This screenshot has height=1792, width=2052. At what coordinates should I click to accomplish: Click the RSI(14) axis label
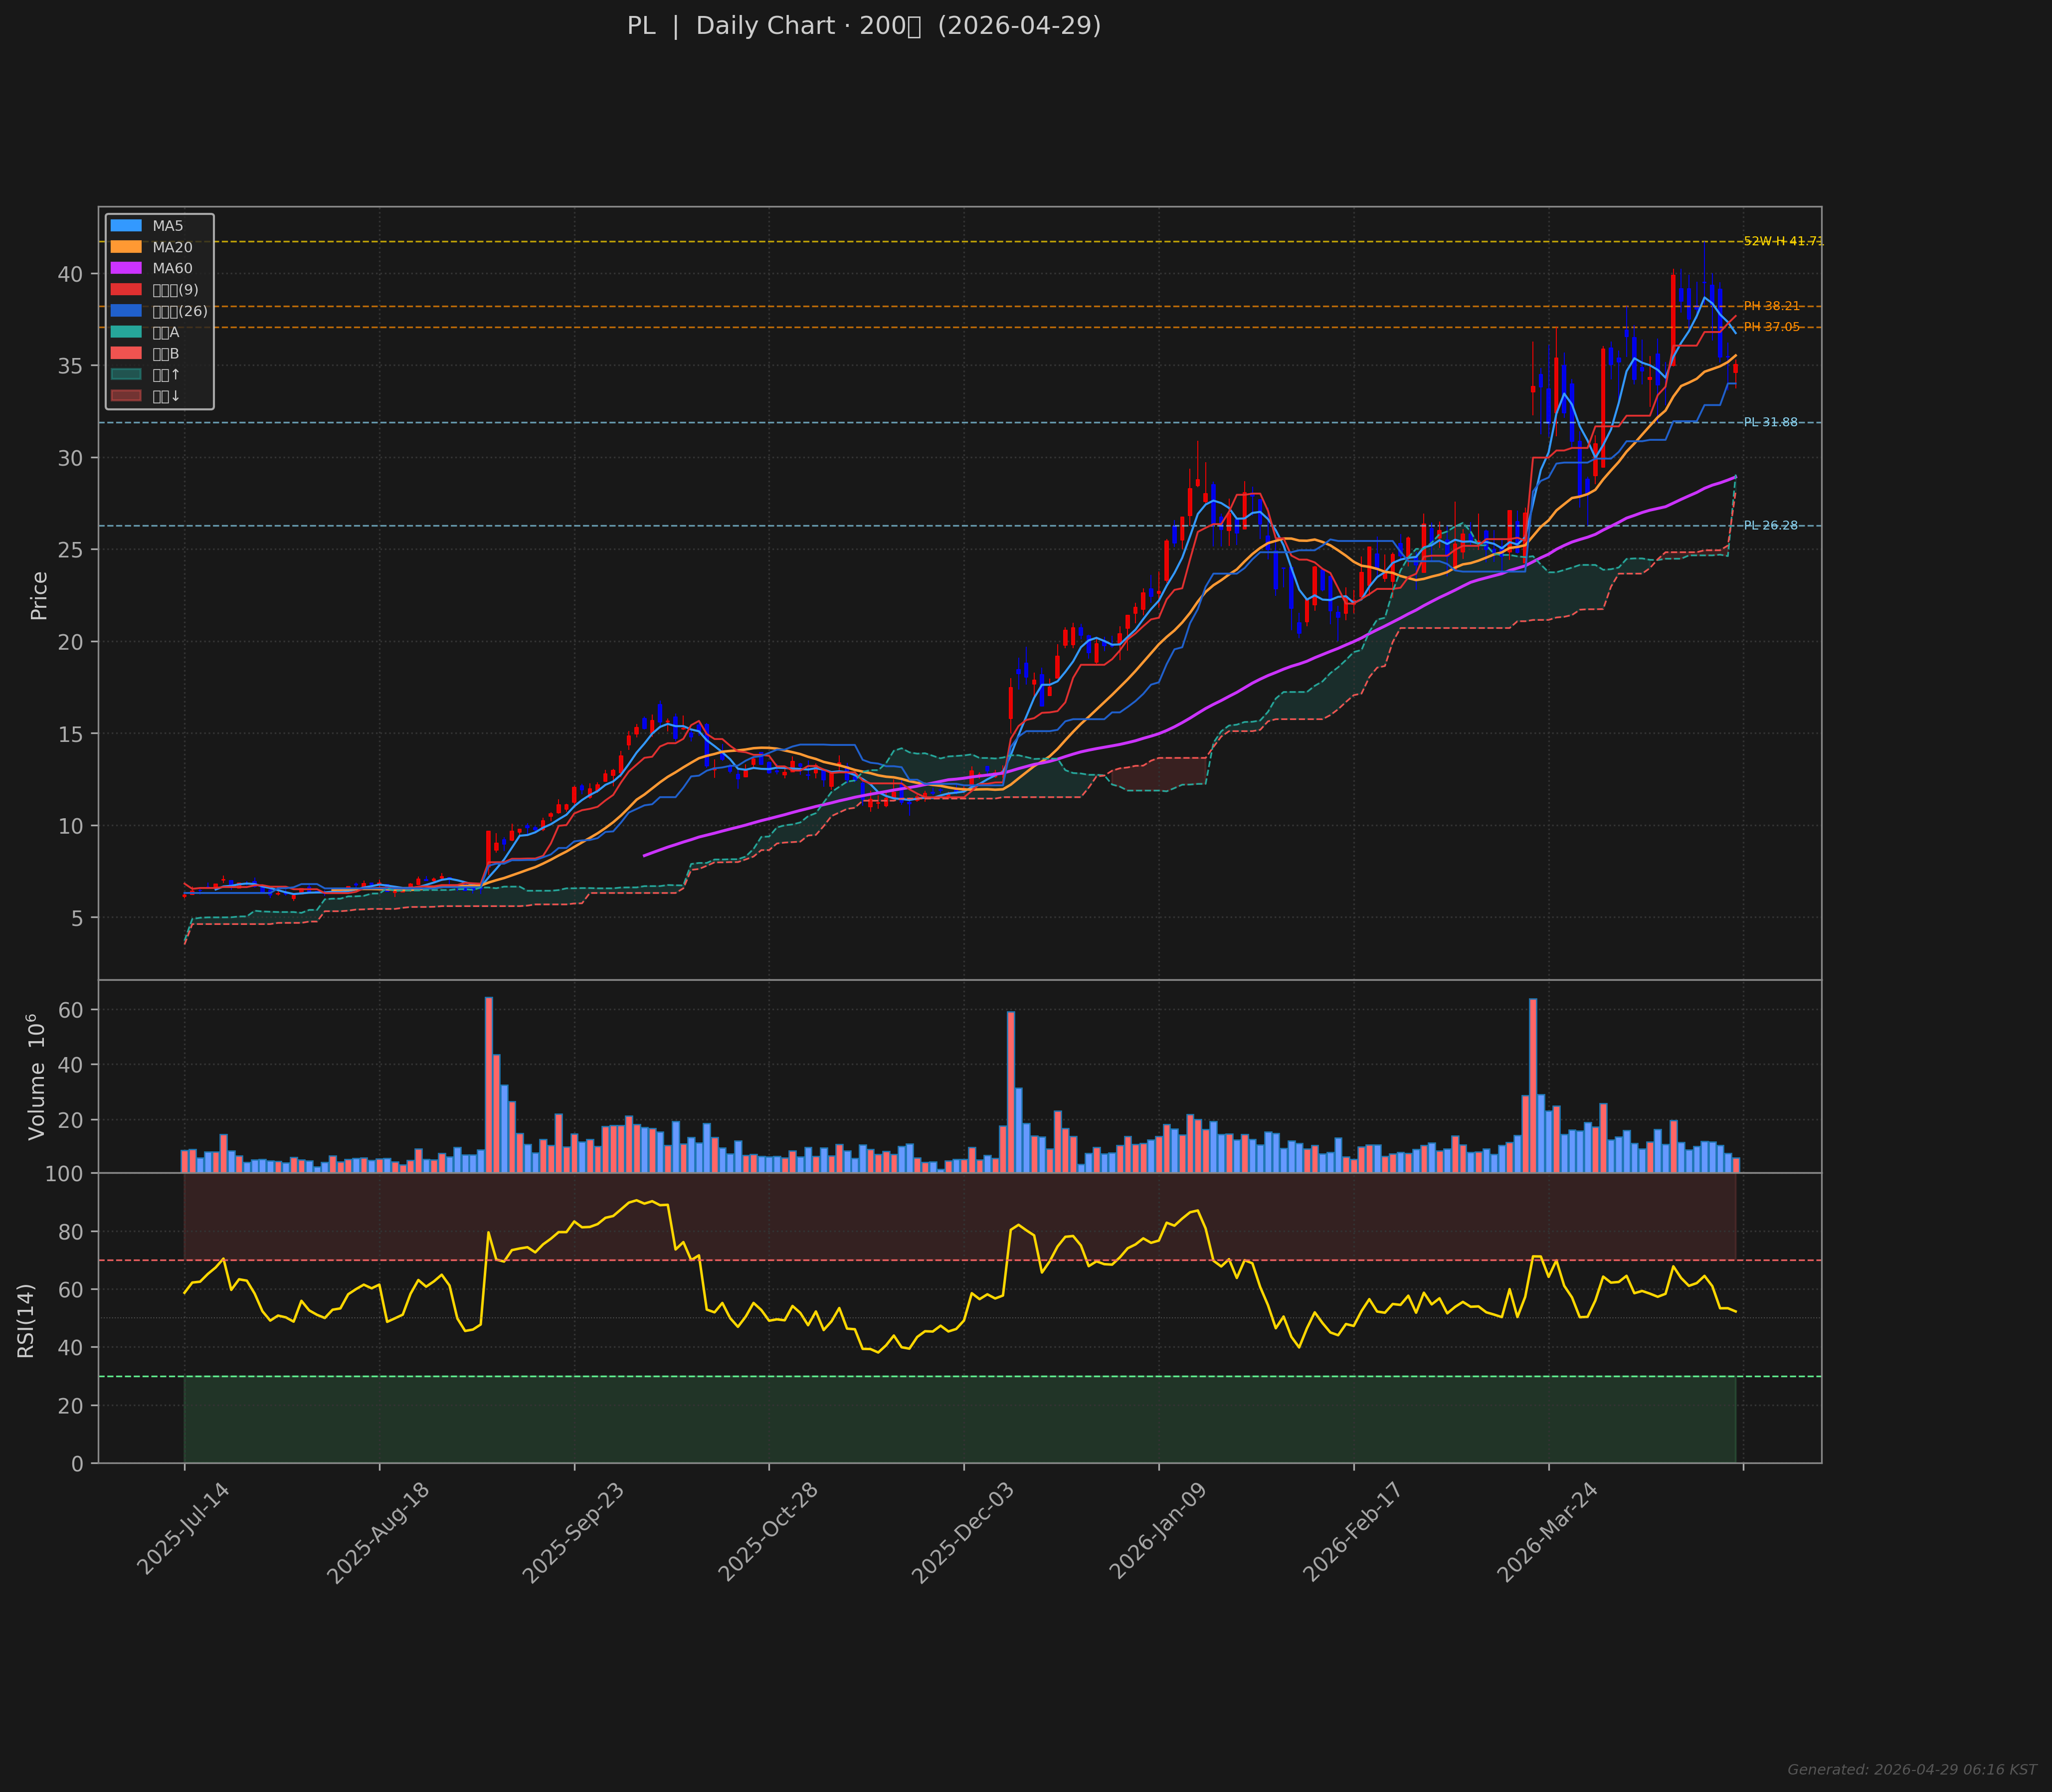point(26,1320)
